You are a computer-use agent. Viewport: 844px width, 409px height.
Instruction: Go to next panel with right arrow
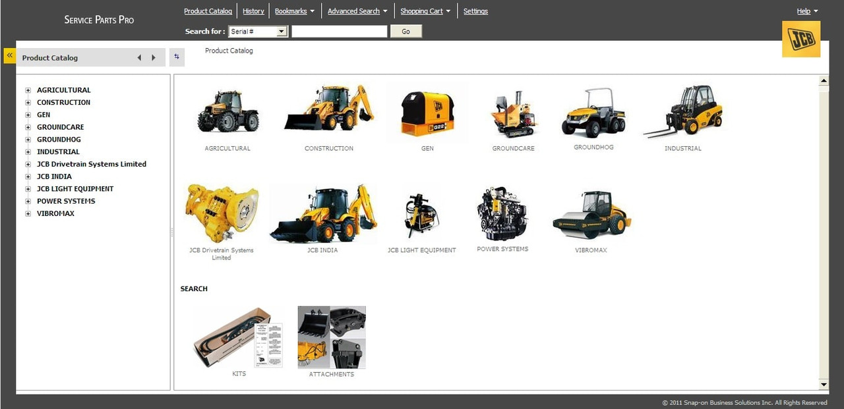point(154,58)
